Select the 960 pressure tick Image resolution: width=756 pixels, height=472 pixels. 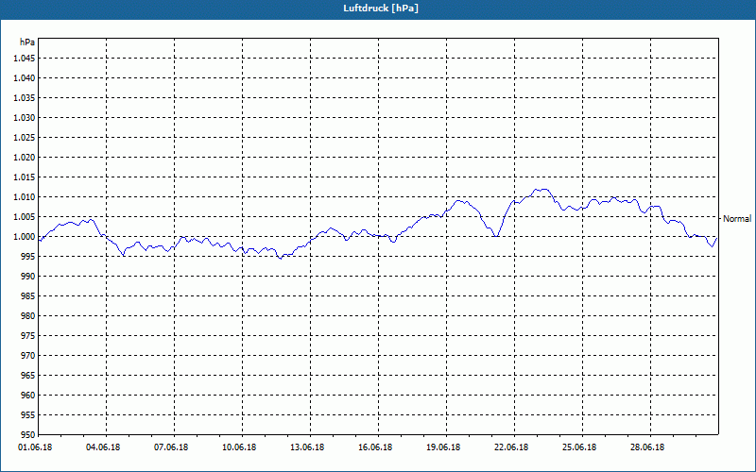pyautogui.click(x=29, y=395)
